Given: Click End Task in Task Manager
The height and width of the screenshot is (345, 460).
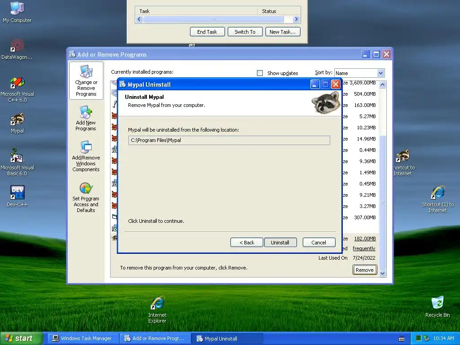Looking at the screenshot, I should (x=207, y=32).
